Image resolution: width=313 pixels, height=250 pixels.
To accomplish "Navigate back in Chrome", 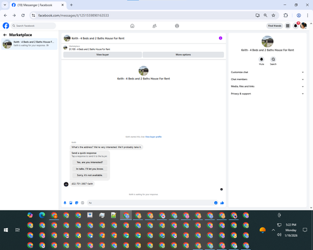I will [x=6, y=16].
